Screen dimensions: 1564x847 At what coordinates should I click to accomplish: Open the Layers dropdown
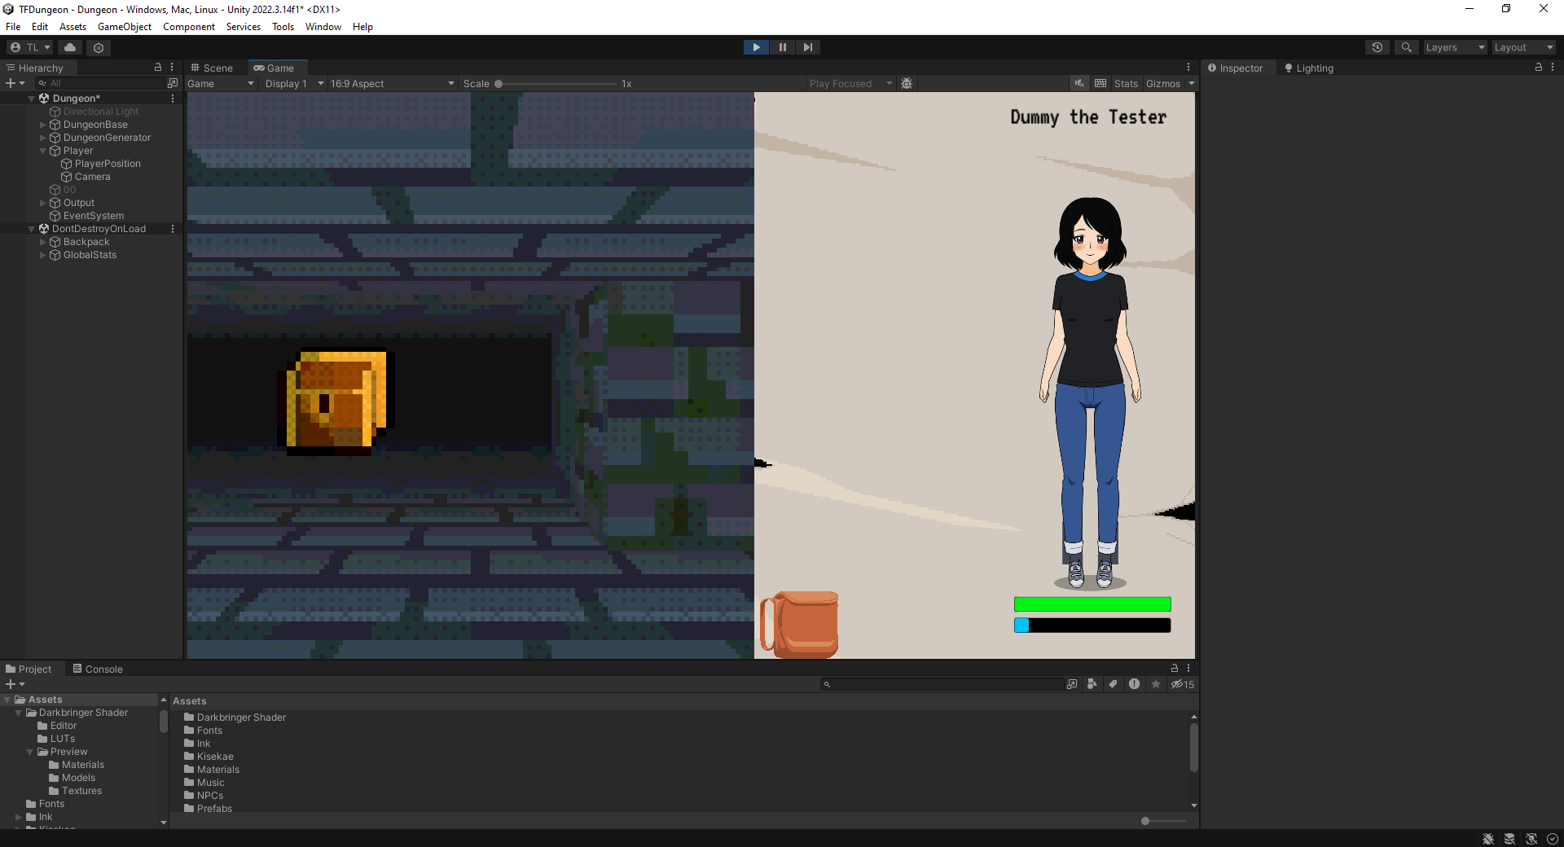[x=1454, y=47]
